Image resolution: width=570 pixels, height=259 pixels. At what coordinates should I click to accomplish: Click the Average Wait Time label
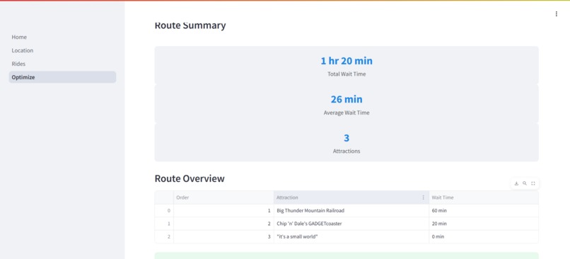(347, 113)
